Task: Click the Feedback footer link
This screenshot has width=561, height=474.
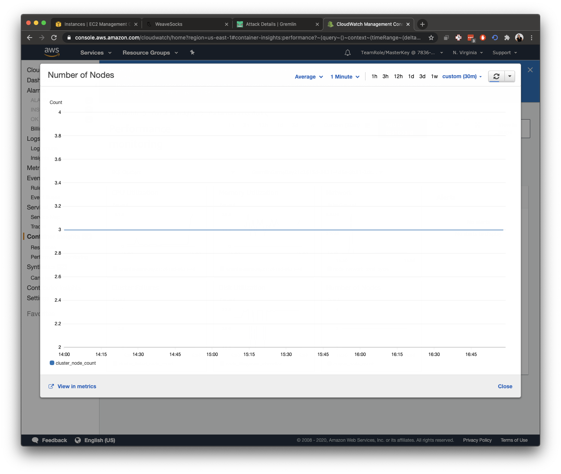Action: pos(54,440)
